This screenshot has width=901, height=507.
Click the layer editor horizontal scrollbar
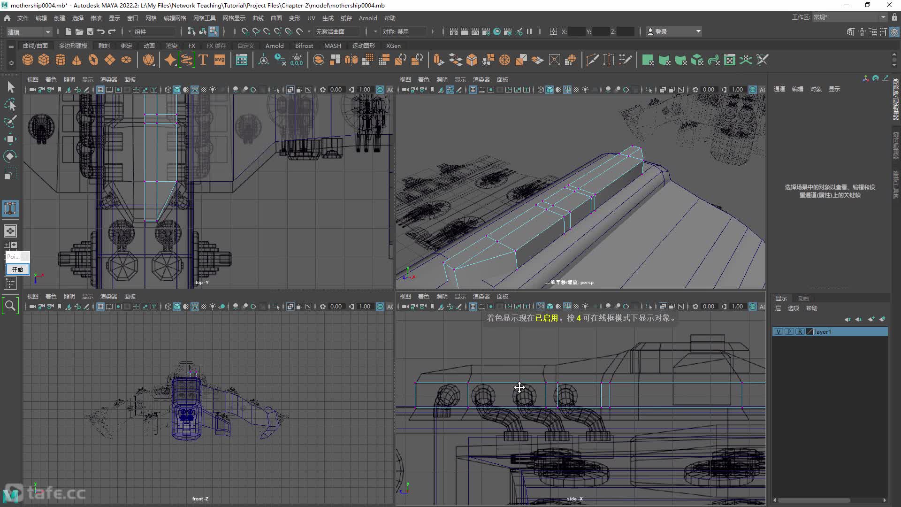(814, 500)
